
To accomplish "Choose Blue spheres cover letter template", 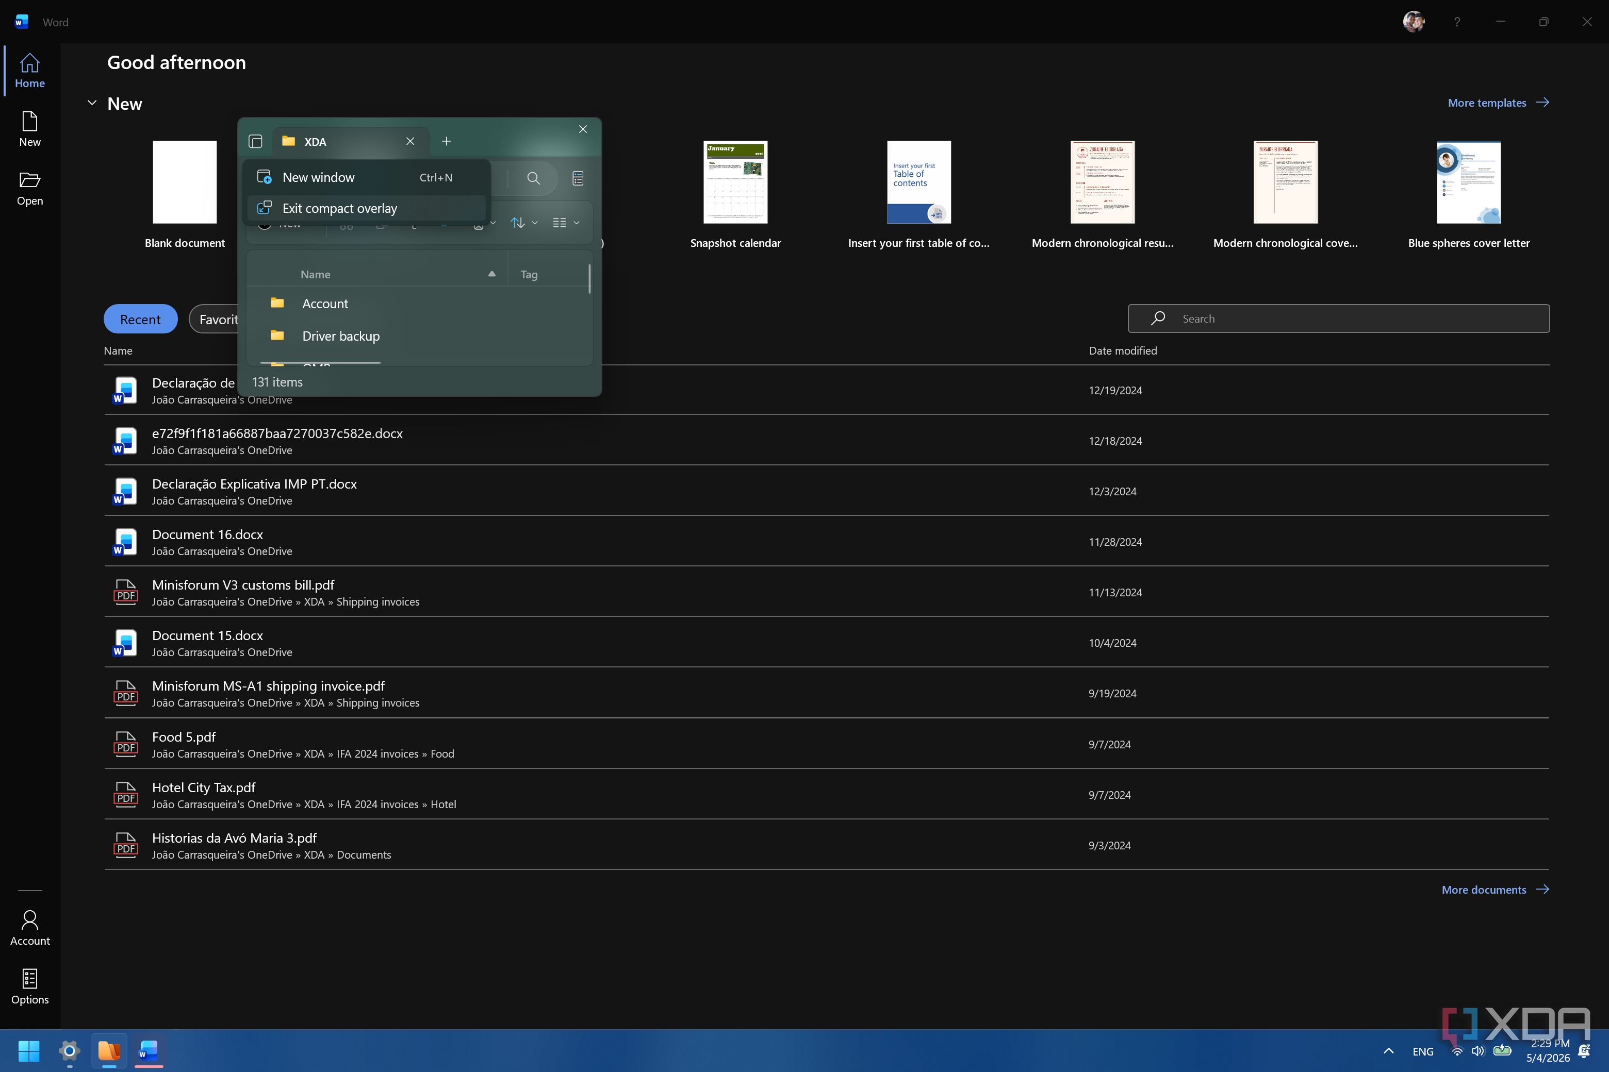I will tap(1469, 195).
